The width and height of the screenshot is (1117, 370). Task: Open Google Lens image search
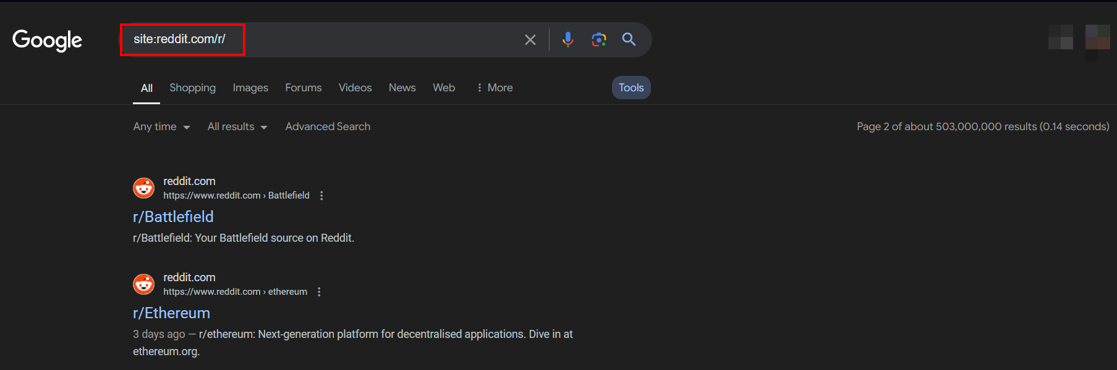[598, 39]
